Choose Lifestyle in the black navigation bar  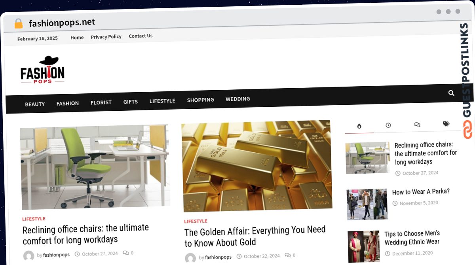(162, 101)
